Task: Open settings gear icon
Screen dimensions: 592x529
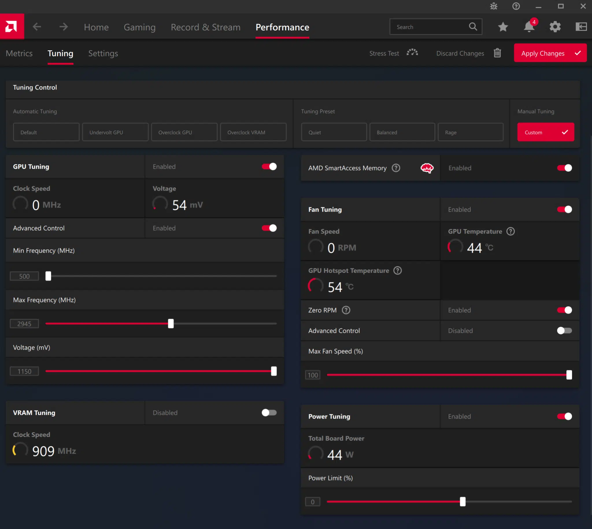Action: pos(555,27)
